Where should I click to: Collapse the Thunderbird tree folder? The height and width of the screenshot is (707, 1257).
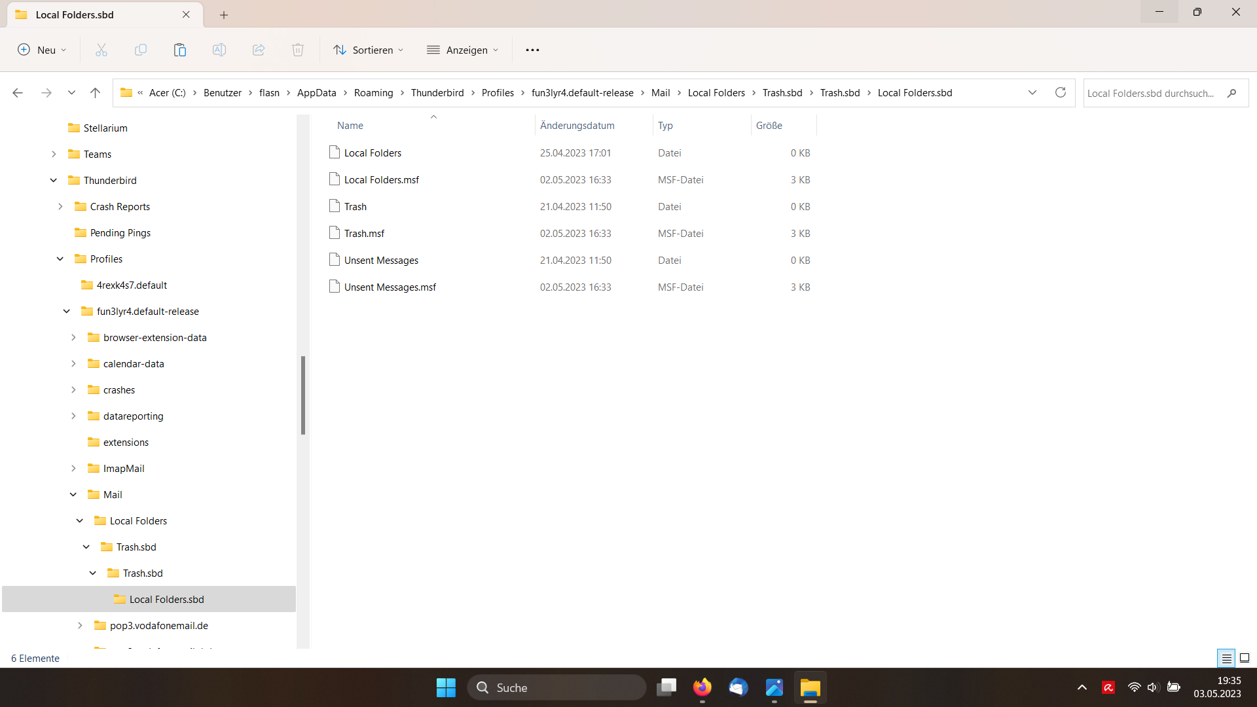(54, 180)
